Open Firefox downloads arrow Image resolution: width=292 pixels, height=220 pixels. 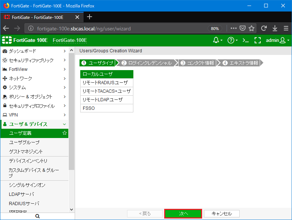[x=275, y=28]
